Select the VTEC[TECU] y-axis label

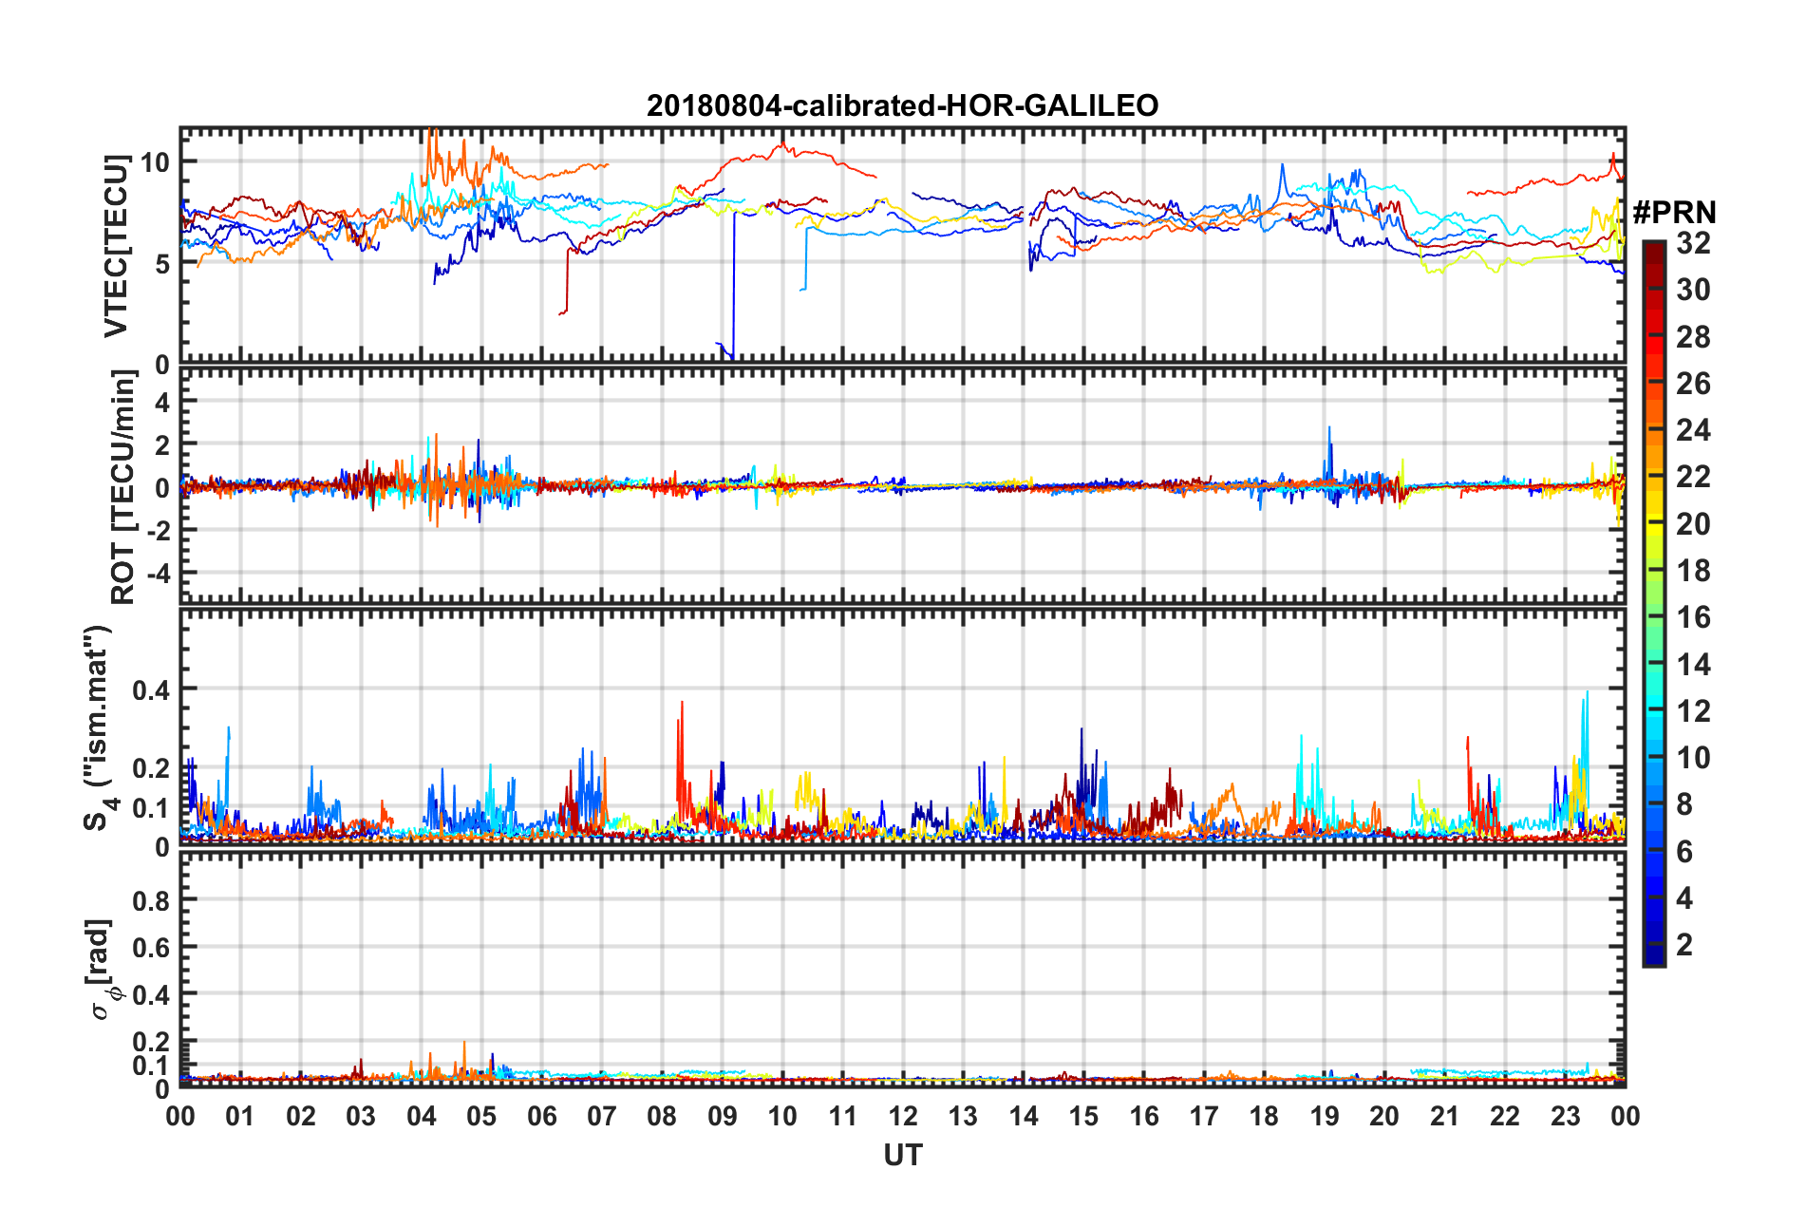116,246
